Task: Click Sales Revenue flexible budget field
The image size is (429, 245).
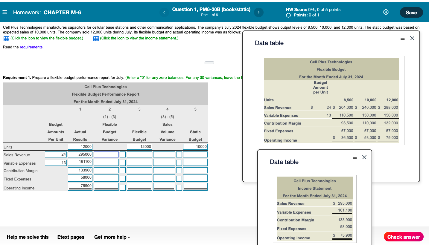Action: click(139, 154)
